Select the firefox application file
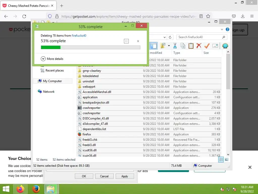258x194 pixels. 149,134
